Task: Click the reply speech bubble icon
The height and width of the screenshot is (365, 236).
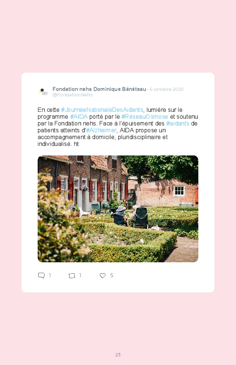Action: [x=41, y=275]
